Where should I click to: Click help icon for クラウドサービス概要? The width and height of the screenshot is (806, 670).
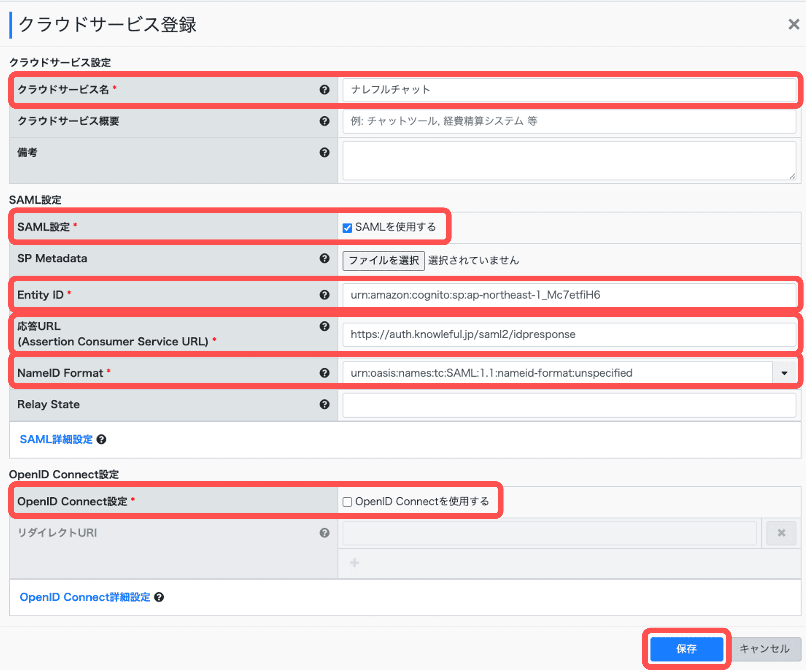click(324, 121)
